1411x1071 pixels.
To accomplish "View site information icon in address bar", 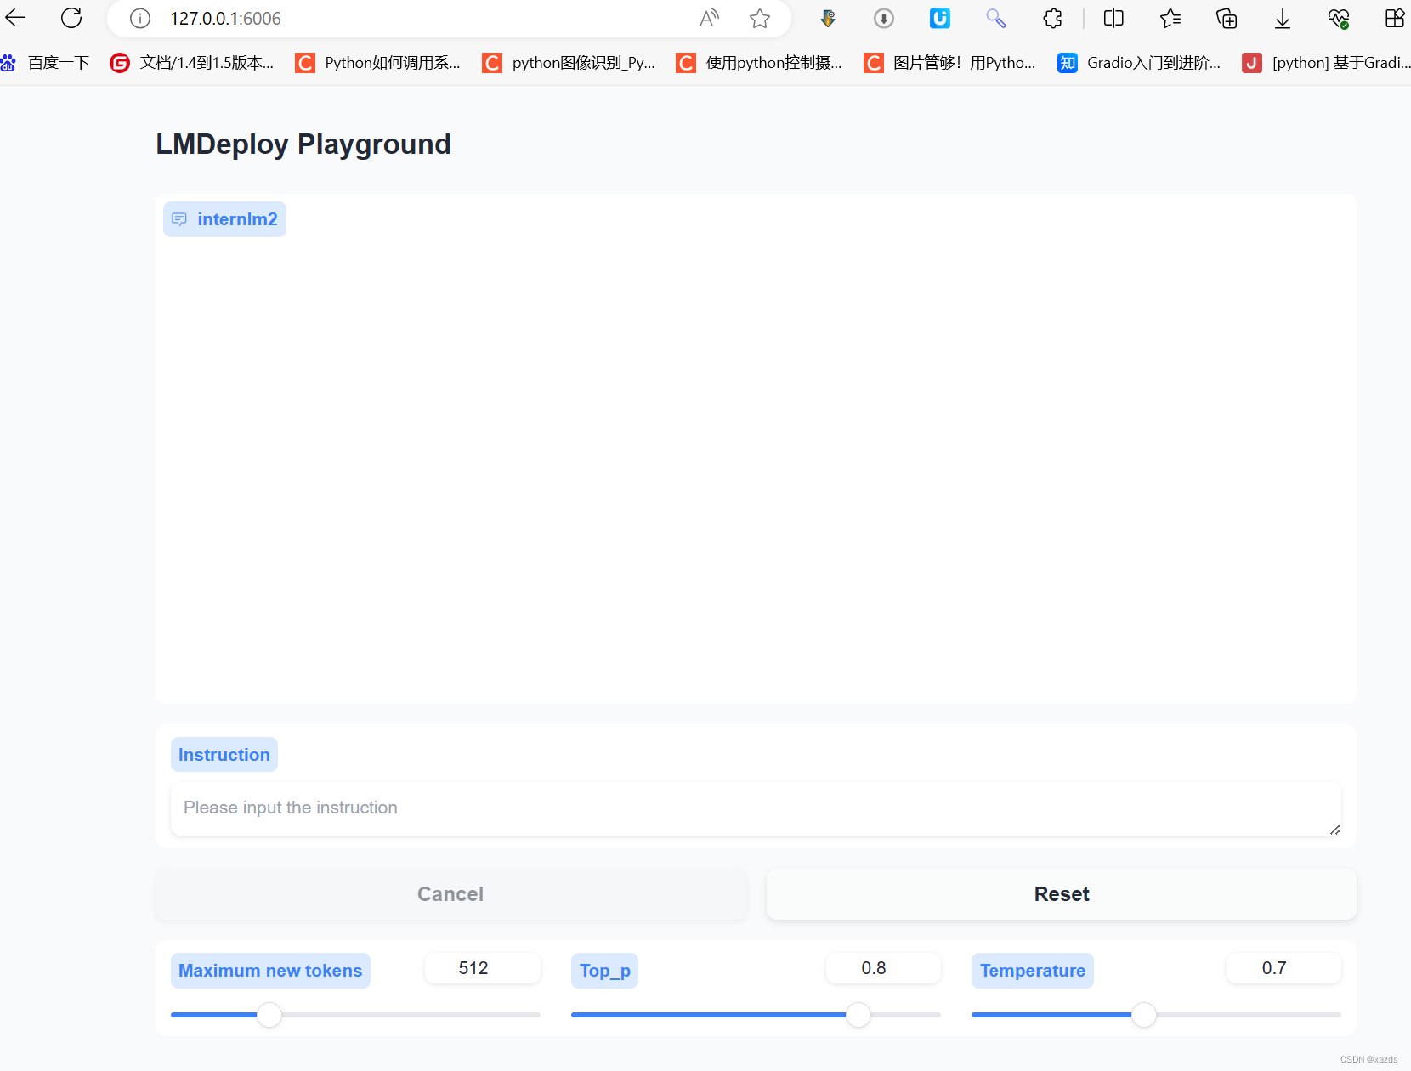I will [x=140, y=19].
